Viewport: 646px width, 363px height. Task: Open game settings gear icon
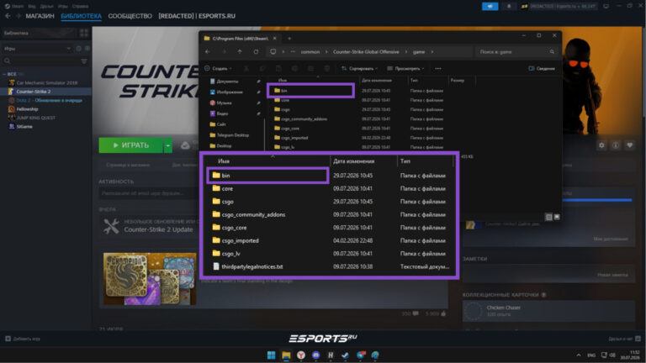pos(601,145)
